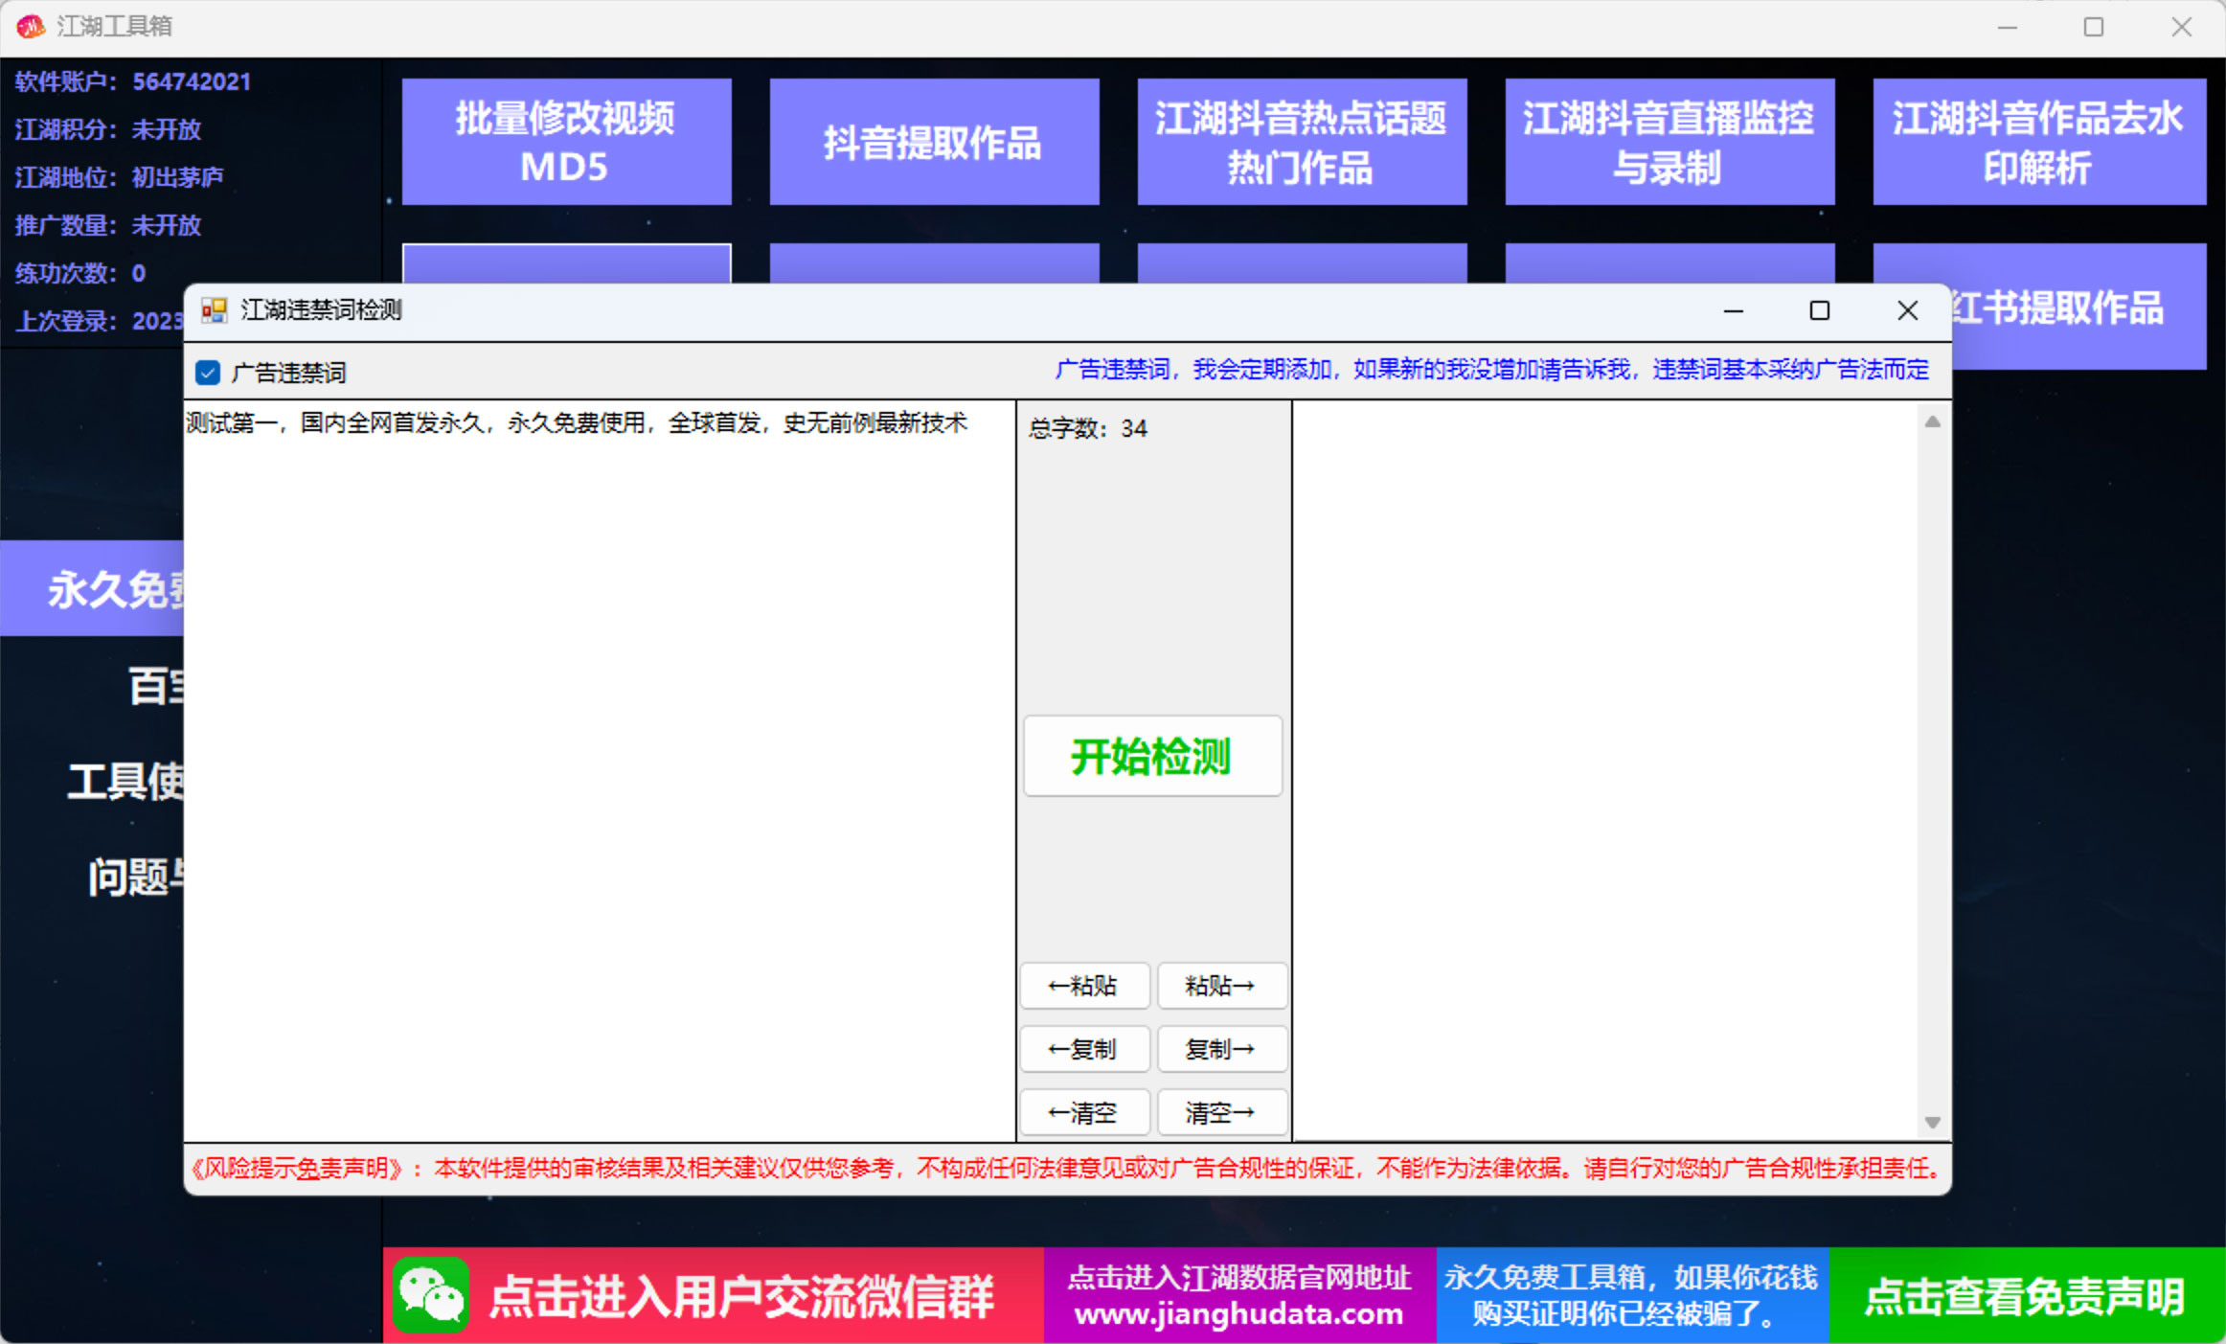
Task: Clear the right text area with 清空→
Action: pos(1222,1112)
